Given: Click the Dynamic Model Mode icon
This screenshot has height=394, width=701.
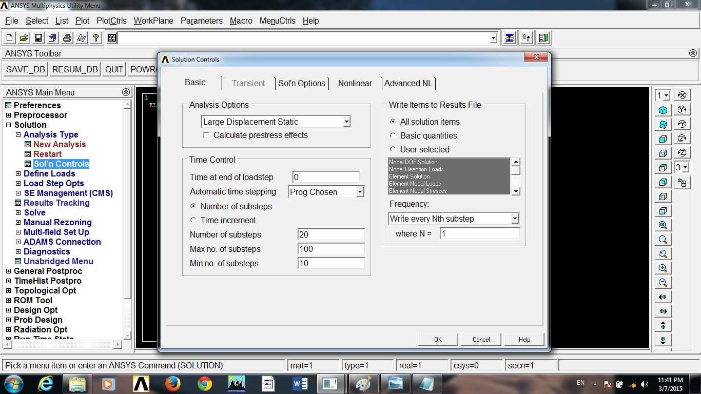Looking at the screenshot, I should point(682,182).
